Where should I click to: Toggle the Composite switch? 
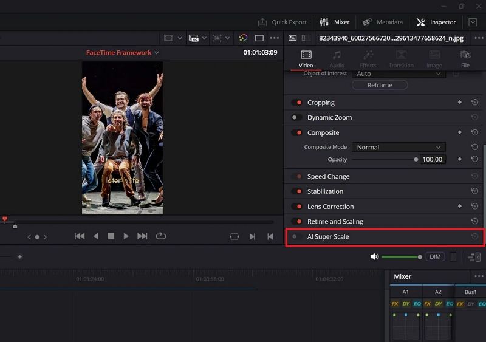pyautogui.click(x=297, y=132)
